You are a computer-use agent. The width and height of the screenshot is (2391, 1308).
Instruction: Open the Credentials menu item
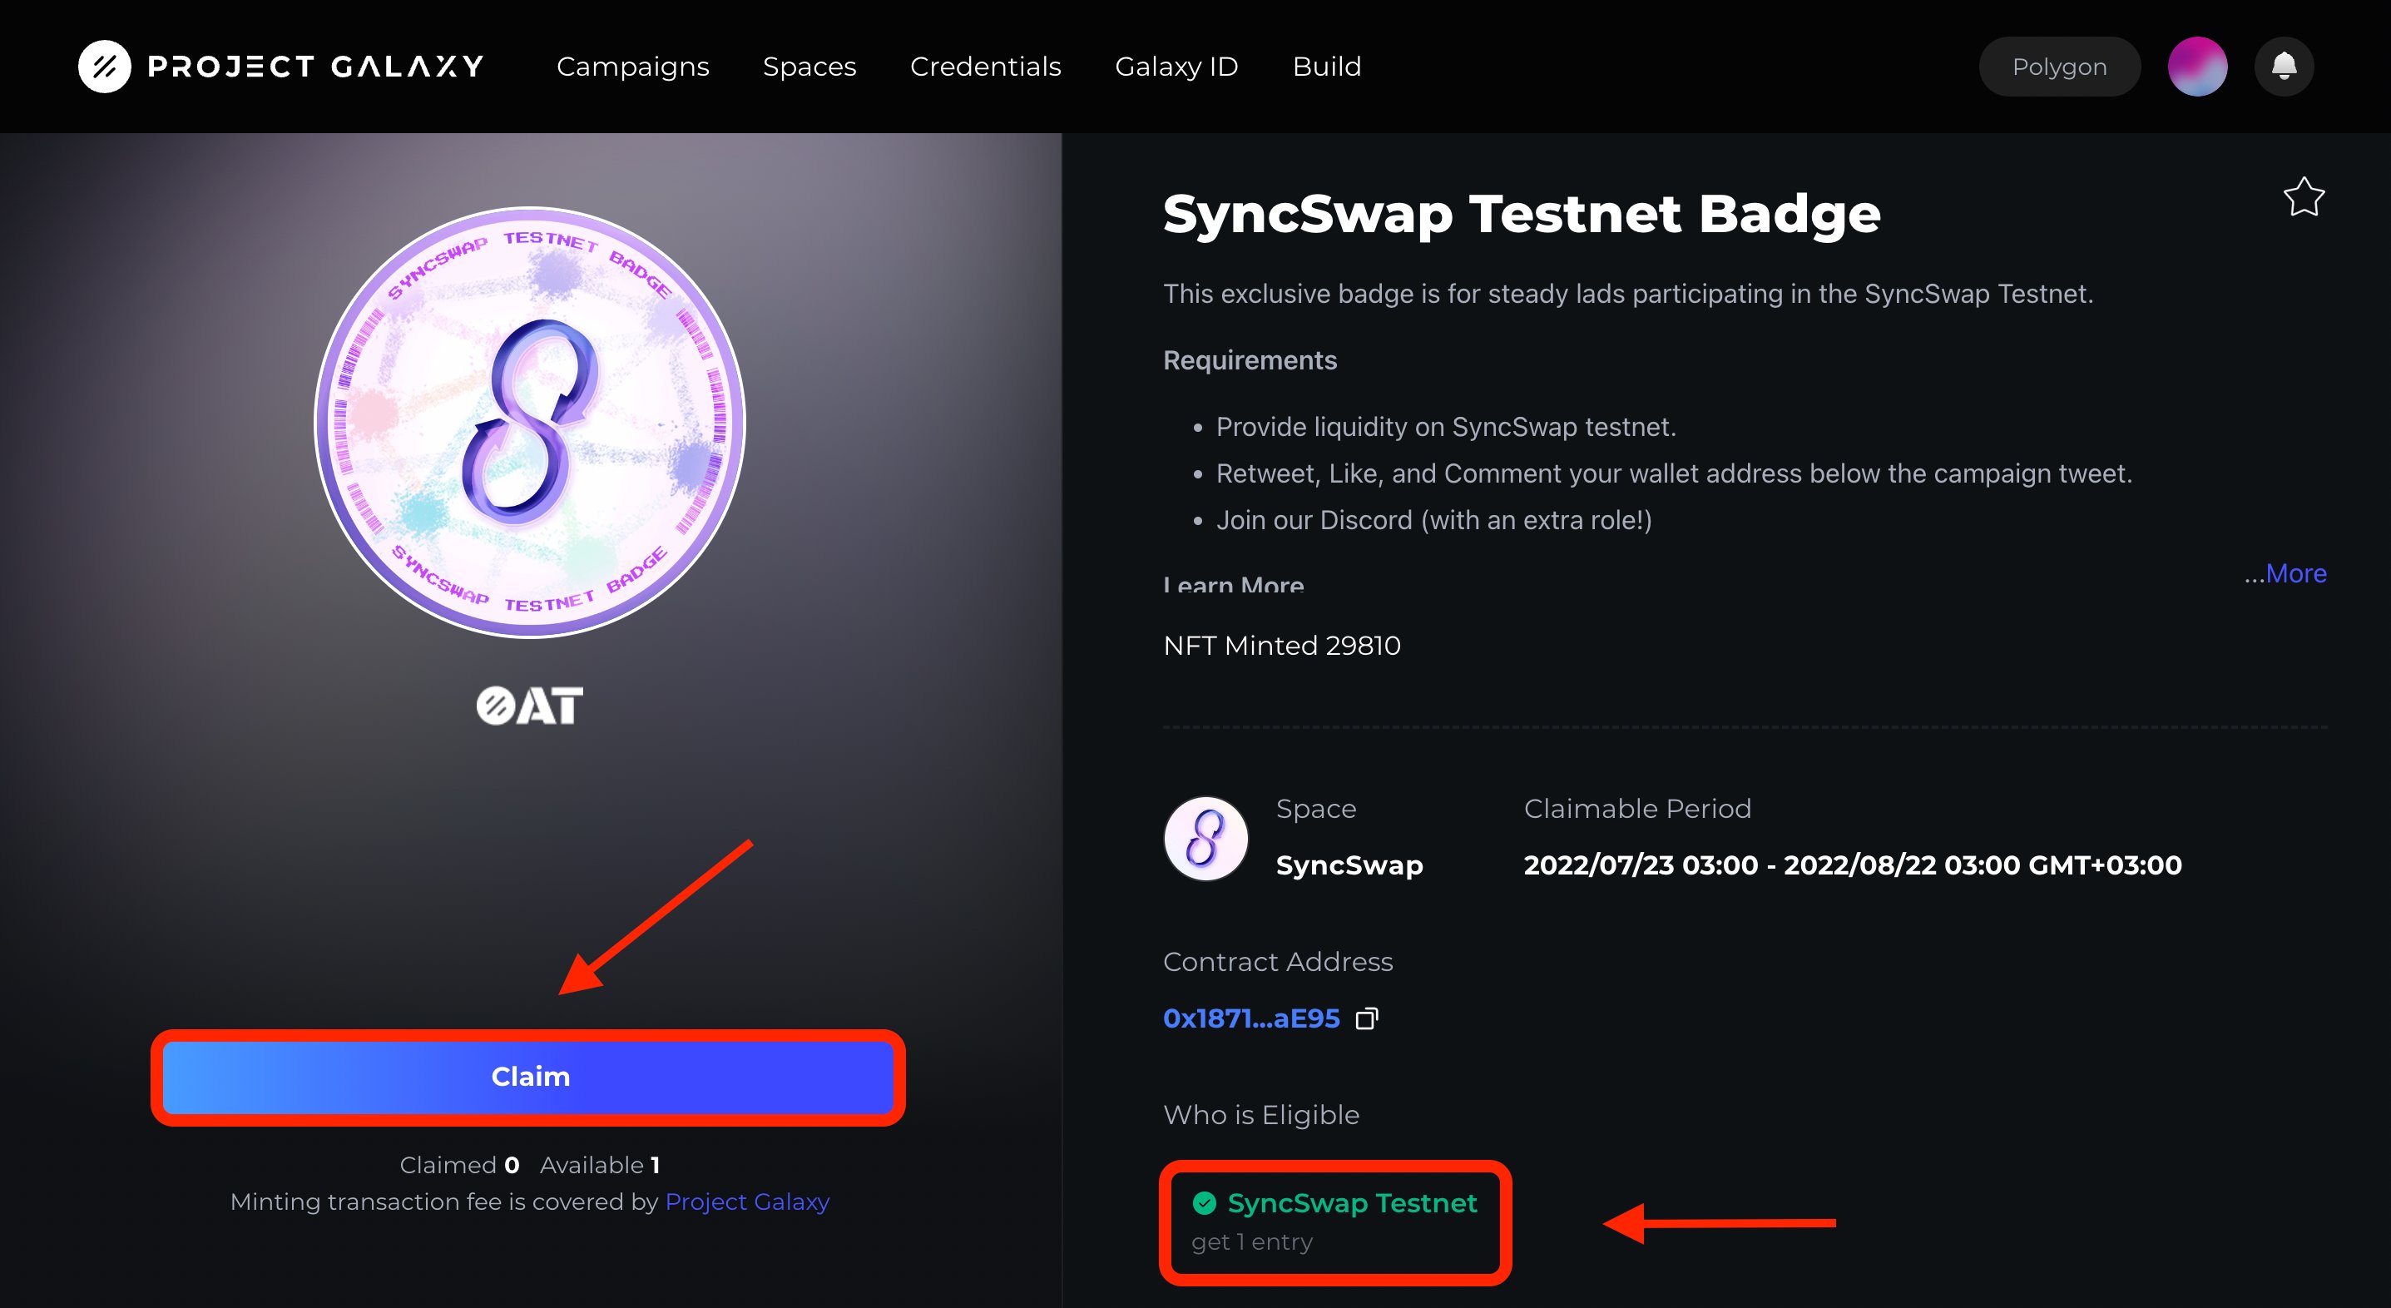[985, 67]
